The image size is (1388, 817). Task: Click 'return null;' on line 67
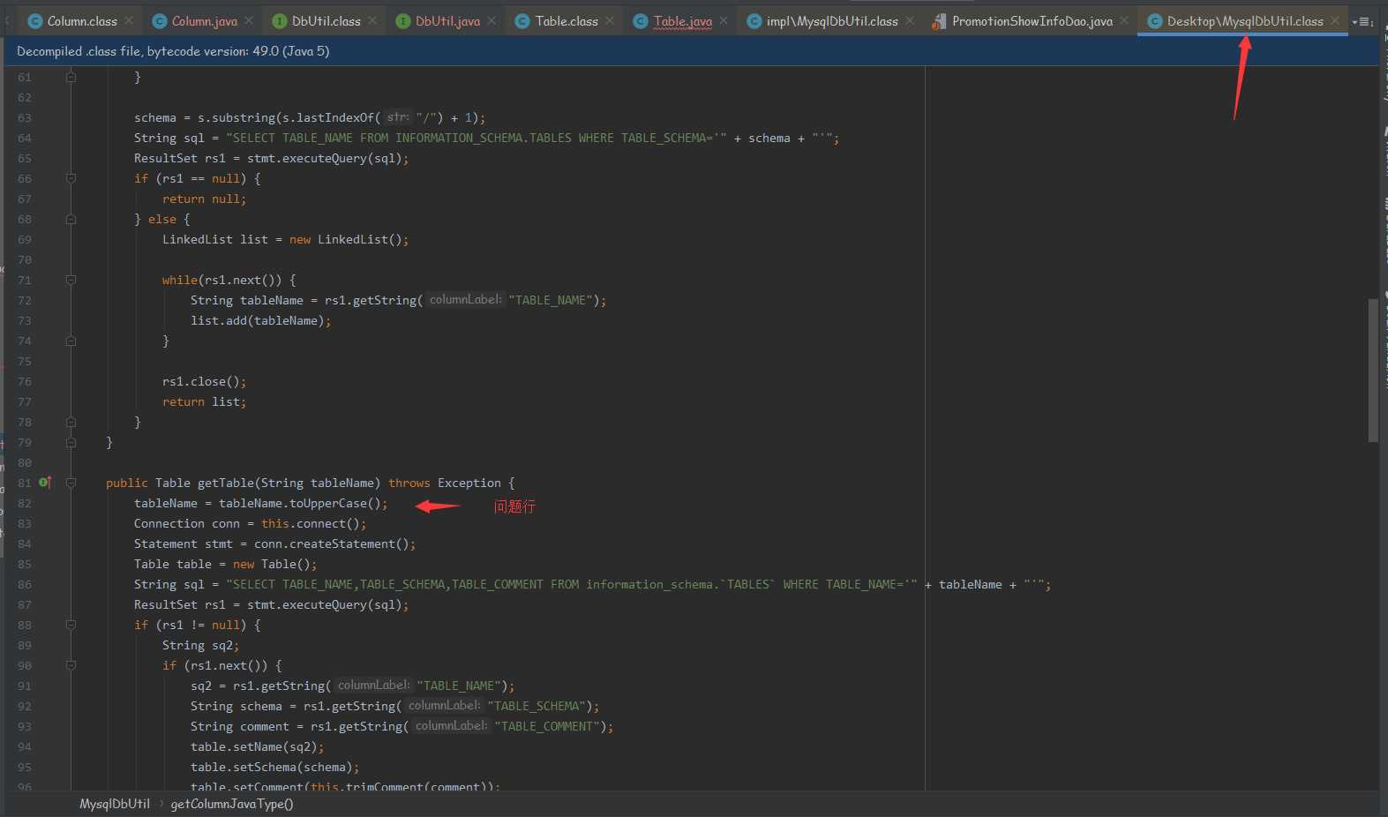coord(205,199)
